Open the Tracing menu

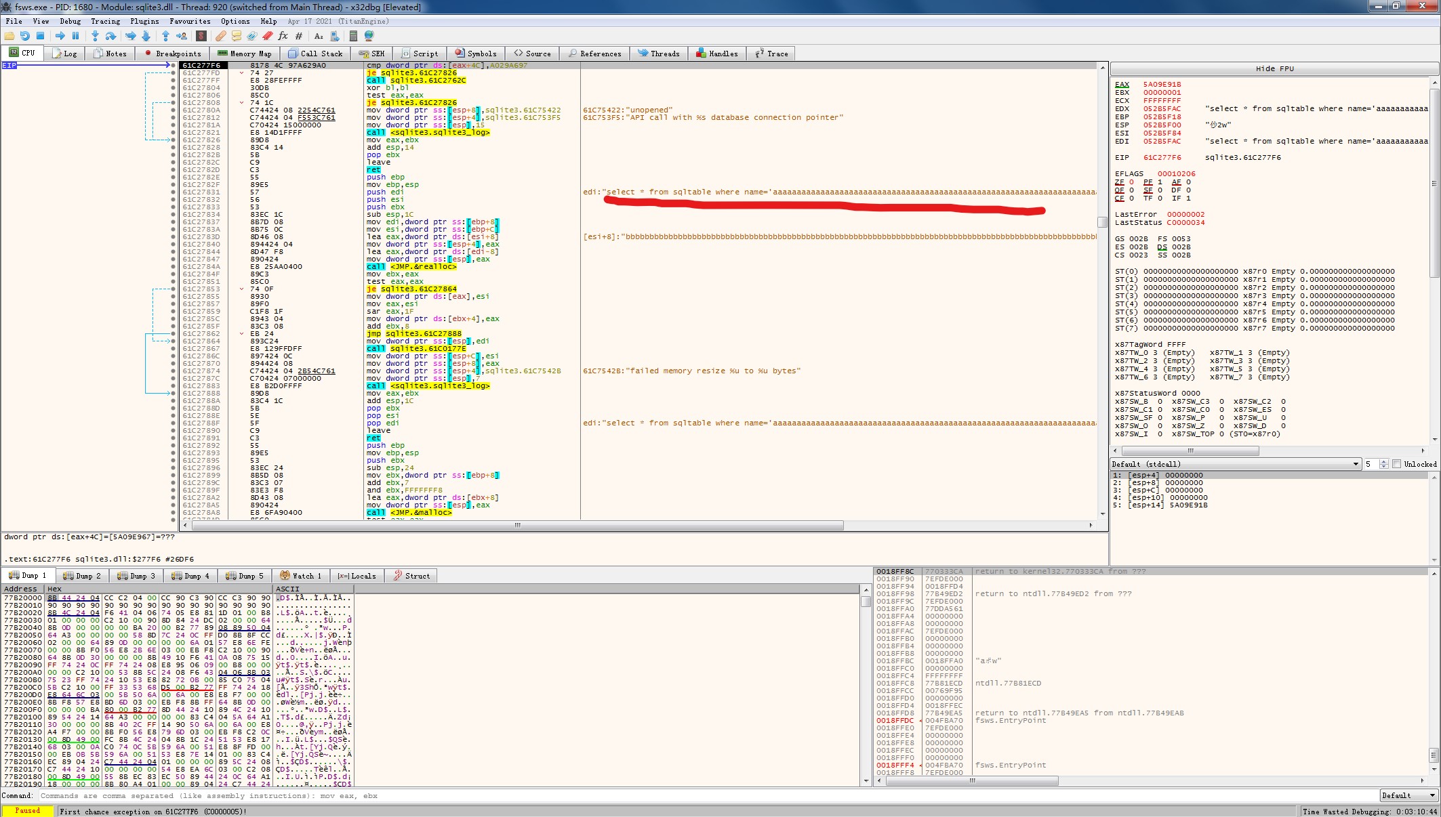tap(105, 21)
